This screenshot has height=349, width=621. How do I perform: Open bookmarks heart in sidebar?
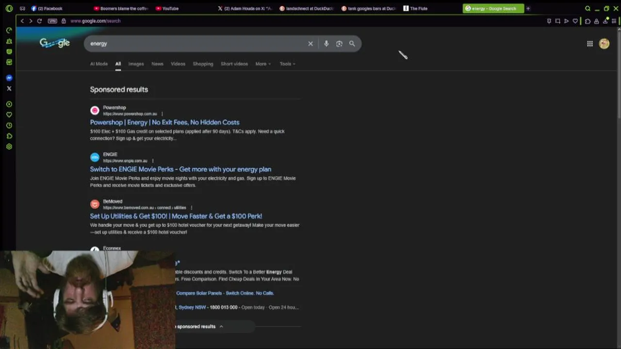[x=9, y=115]
